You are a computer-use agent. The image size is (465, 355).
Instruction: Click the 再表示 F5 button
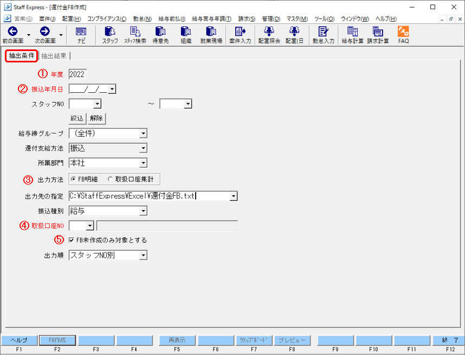[177, 340]
